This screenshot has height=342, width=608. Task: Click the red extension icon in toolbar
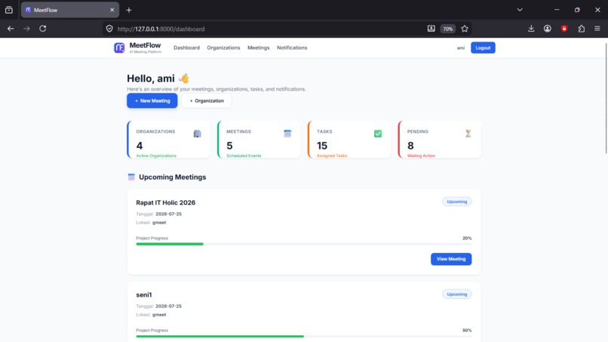[564, 29]
